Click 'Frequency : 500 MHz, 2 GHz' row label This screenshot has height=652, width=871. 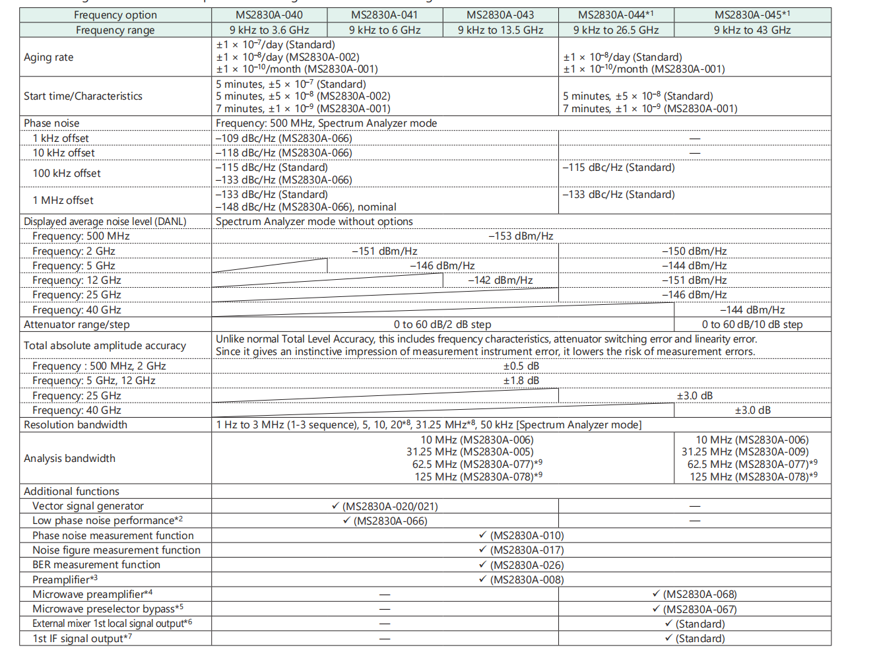tap(99, 366)
